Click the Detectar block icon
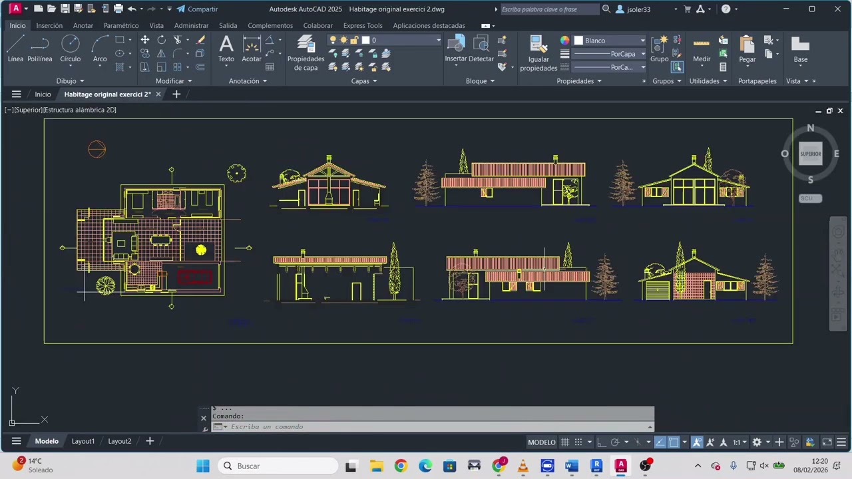This screenshot has width=852, height=479. pyautogui.click(x=481, y=49)
